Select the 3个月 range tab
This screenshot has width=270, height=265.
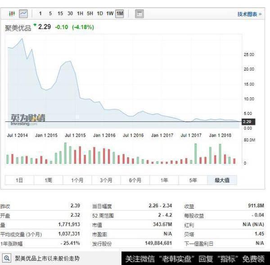coord(106,180)
